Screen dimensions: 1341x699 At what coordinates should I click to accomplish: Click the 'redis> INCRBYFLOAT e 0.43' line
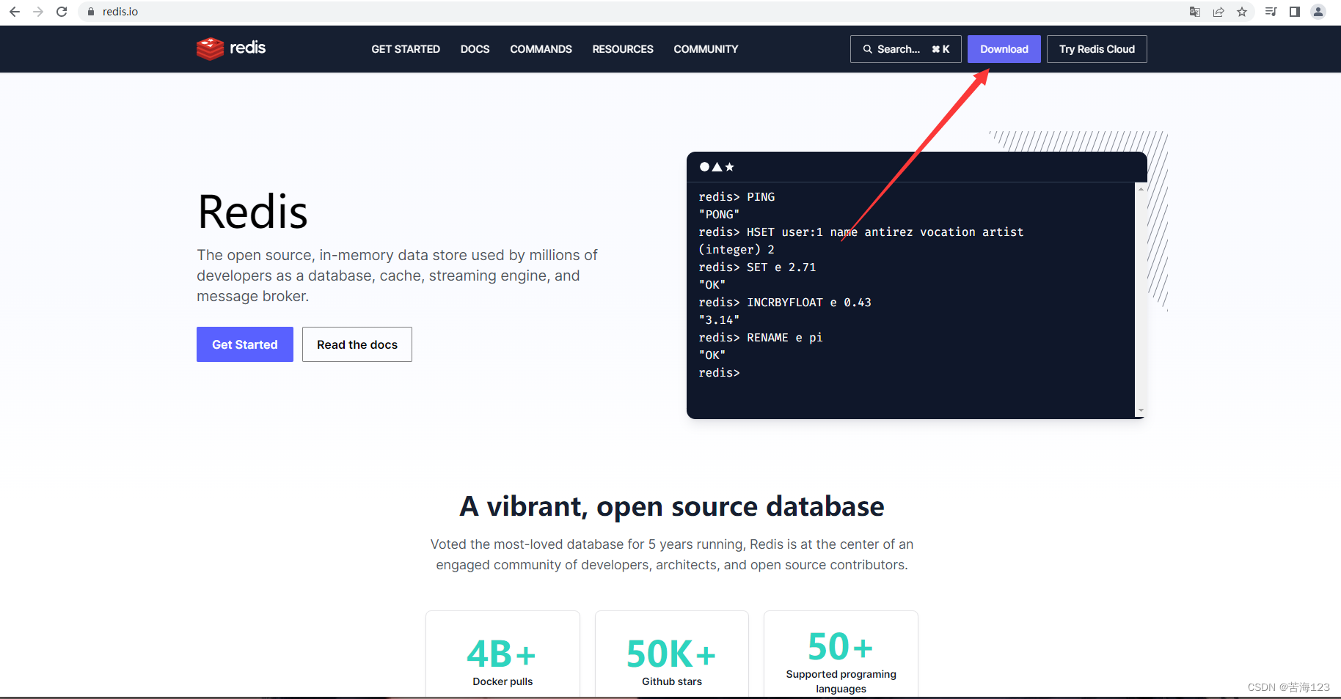785,303
